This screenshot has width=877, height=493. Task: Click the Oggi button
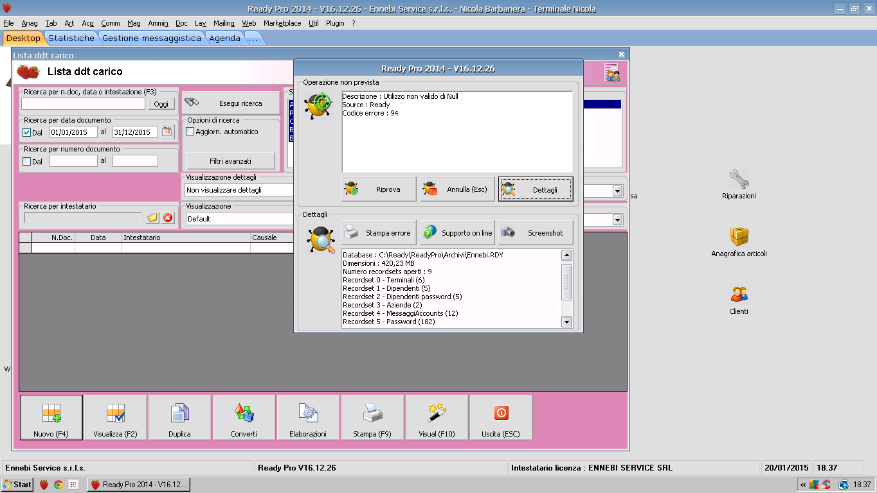coord(161,104)
